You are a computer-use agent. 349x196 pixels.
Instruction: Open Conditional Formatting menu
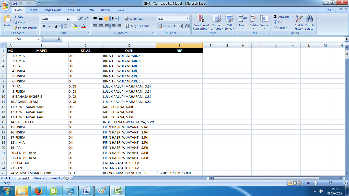201,23
